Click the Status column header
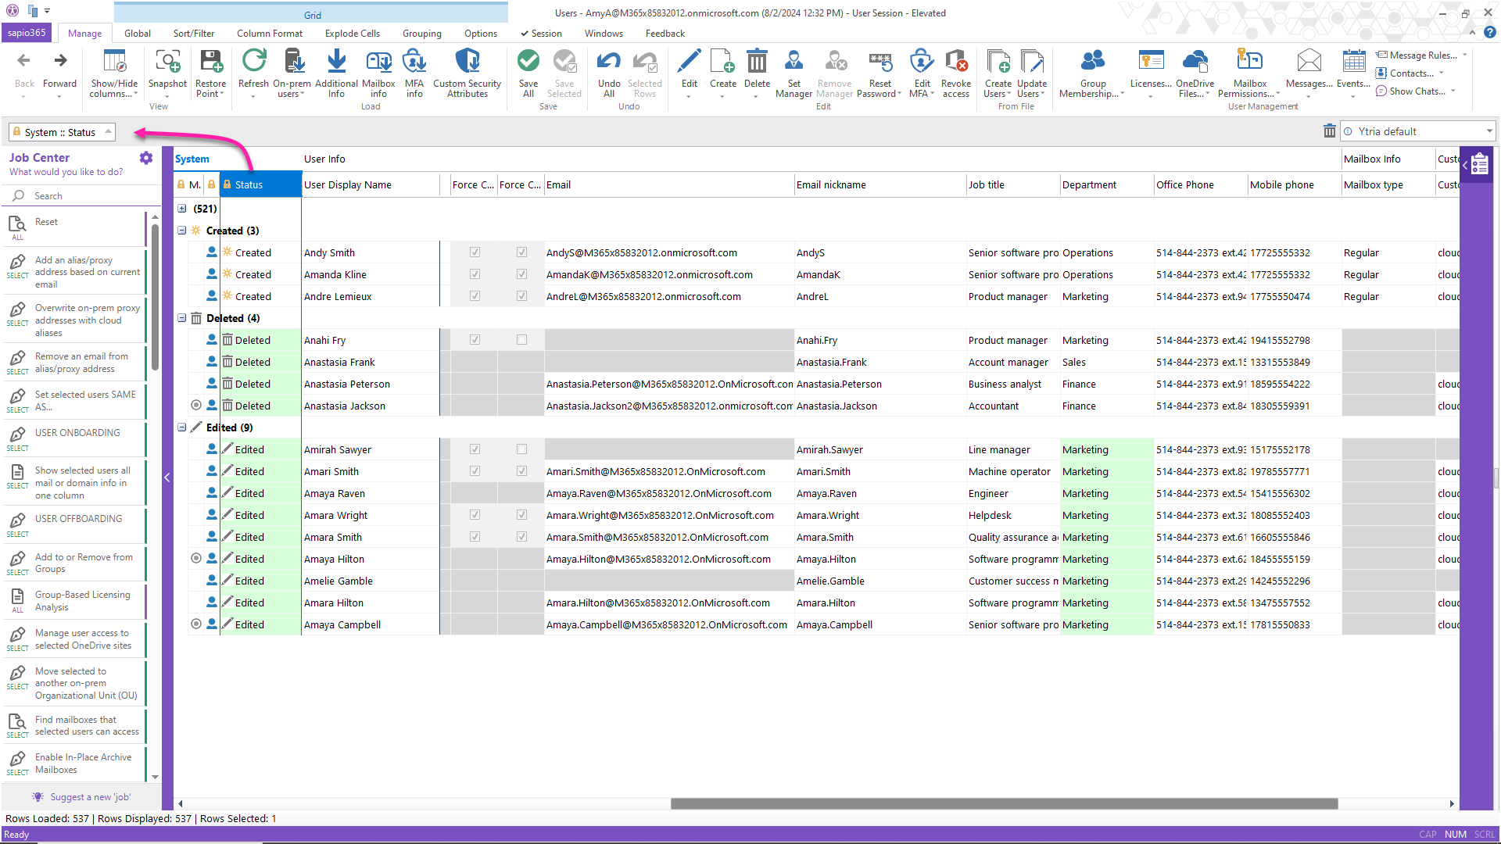The image size is (1501, 844). coord(260,185)
